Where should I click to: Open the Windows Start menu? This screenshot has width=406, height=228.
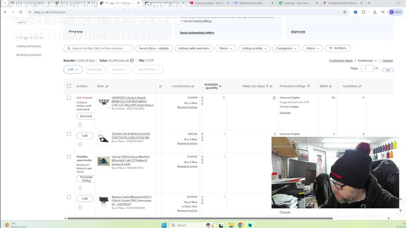pyautogui.click(x=164, y=225)
